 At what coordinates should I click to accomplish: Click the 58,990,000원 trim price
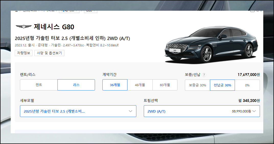(x=242, y=111)
